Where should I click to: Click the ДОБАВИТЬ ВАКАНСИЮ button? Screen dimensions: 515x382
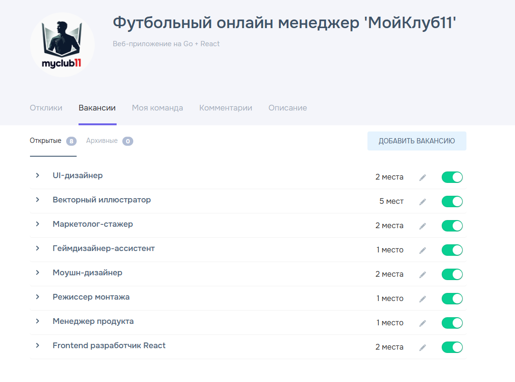[416, 141]
